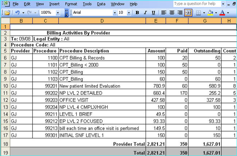Toggle Bold formatting
Image resolution: width=237 pixels, height=156 pixels.
tap(137, 12)
